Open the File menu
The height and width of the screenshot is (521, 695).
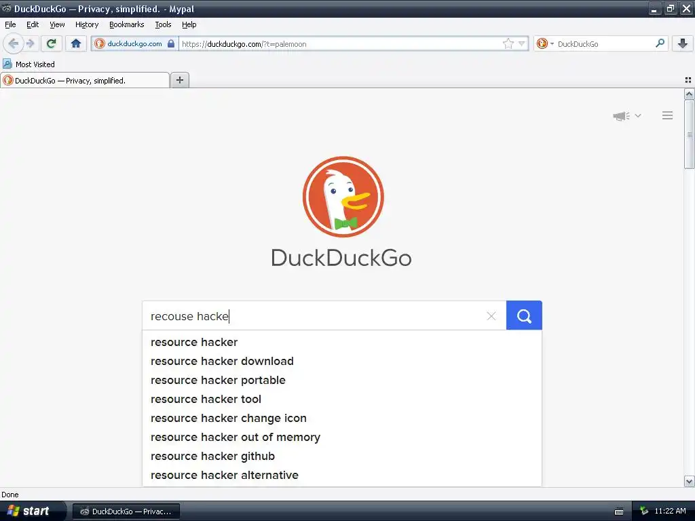coord(10,24)
